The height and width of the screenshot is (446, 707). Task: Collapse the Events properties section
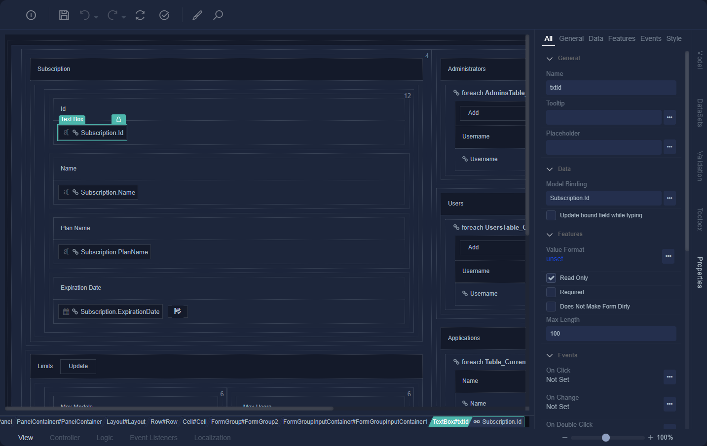[x=550, y=356]
